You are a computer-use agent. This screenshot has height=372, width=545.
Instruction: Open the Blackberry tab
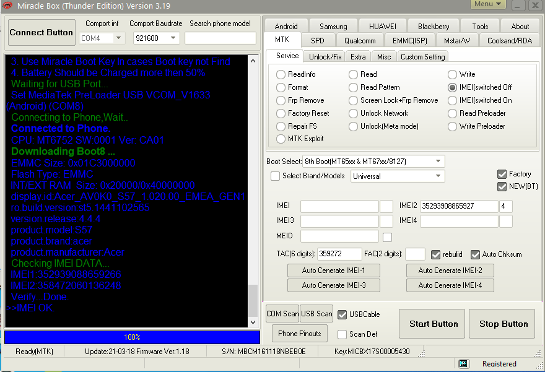pyautogui.click(x=434, y=27)
